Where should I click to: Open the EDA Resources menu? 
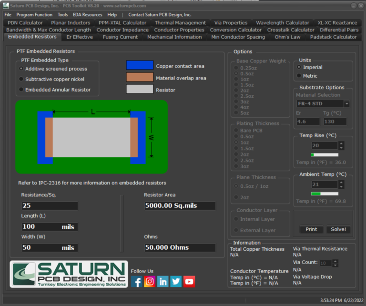point(87,15)
